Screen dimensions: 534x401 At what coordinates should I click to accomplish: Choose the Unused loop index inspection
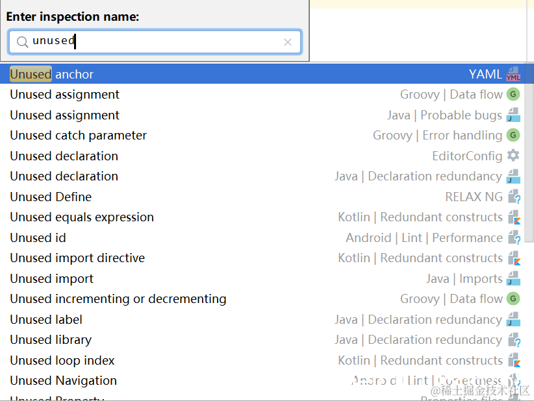[x=62, y=361]
